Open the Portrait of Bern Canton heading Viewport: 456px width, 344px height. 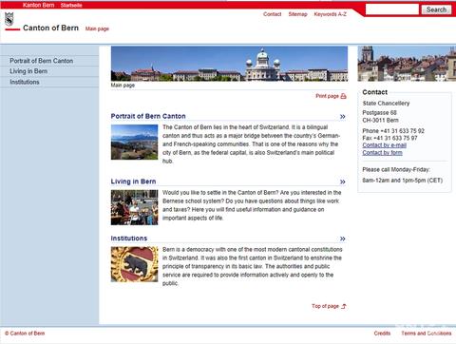[x=148, y=116]
